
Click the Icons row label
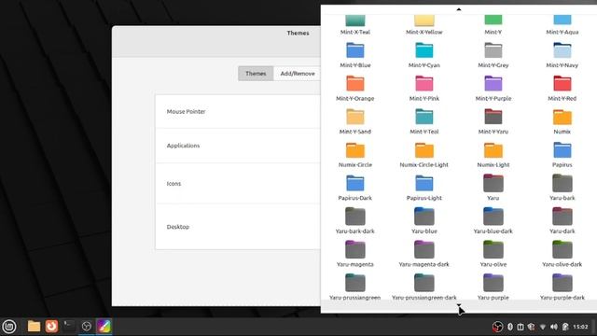[174, 183]
